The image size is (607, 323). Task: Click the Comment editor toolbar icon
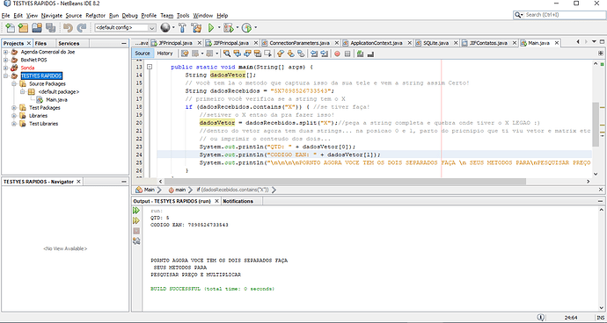coord(361,54)
